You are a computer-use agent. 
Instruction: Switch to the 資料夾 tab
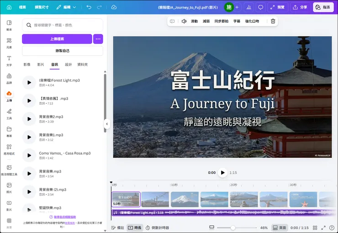(x=83, y=65)
